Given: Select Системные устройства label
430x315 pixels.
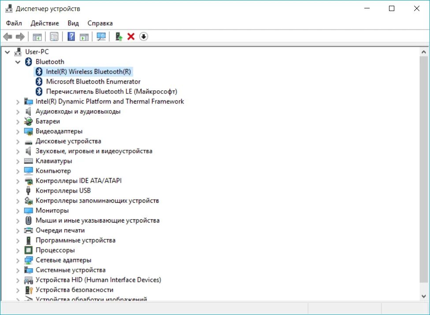Looking at the screenshot, I should [70, 270].
